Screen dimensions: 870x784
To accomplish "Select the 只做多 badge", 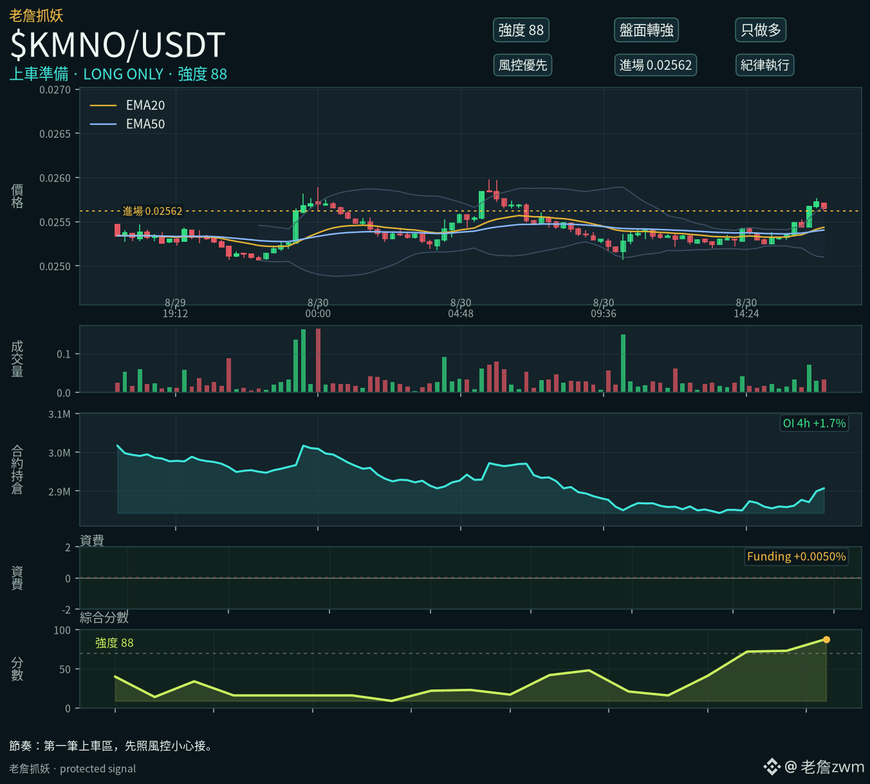I will [x=761, y=30].
